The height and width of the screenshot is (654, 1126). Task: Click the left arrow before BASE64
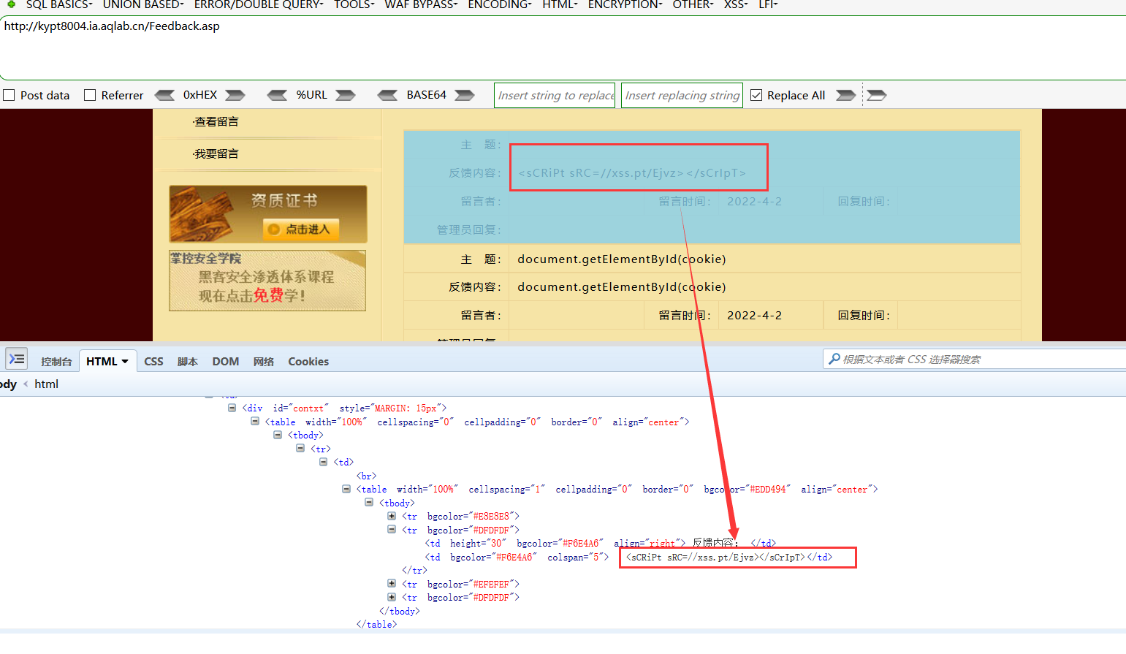tap(388, 95)
